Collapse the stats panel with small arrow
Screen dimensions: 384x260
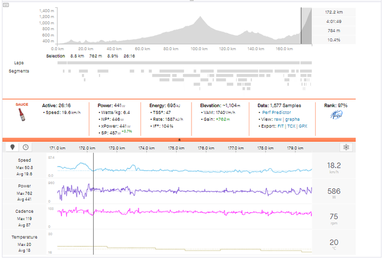click(x=179, y=140)
